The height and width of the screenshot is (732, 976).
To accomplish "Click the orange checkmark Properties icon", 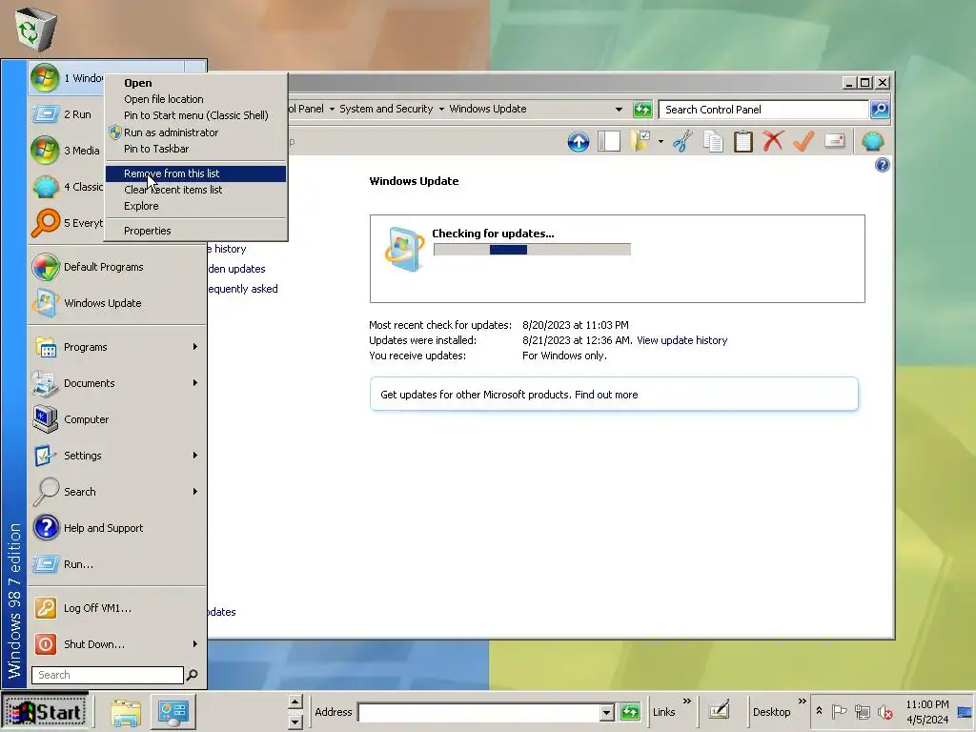I will (x=803, y=141).
